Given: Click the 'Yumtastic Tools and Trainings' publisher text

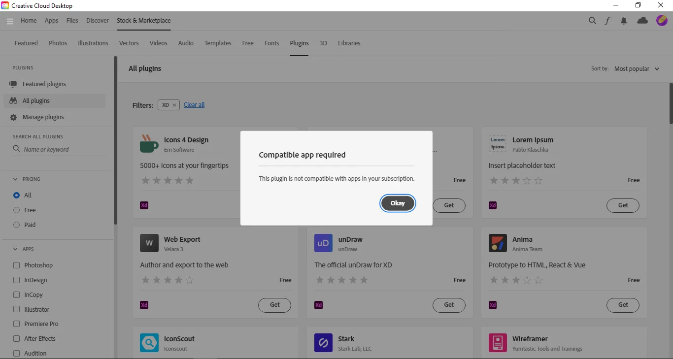Looking at the screenshot, I should (547, 349).
